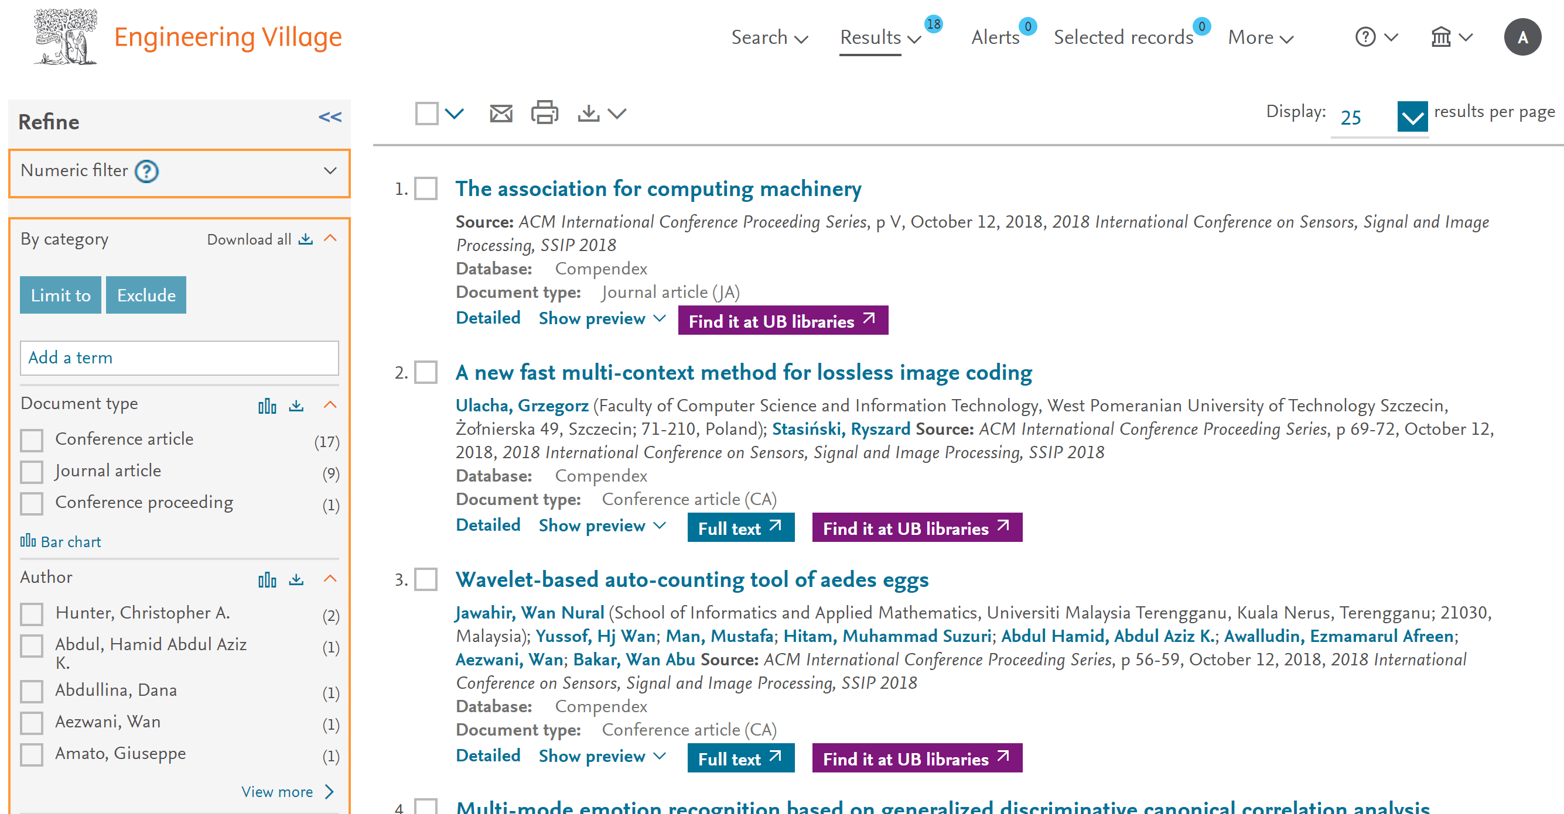
Task: Expand Show preview for aedes eggs result
Action: pos(602,757)
